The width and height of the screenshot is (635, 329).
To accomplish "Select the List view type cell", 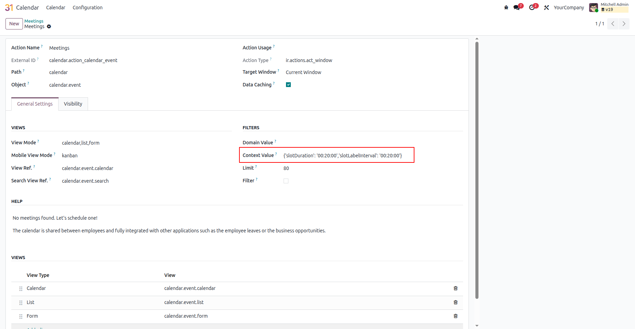I will point(30,302).
